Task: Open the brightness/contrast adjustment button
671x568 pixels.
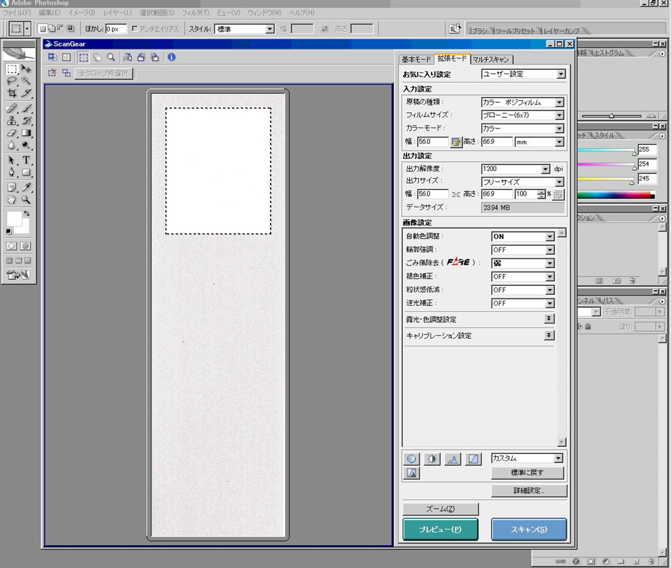Action: pos(432,459)
